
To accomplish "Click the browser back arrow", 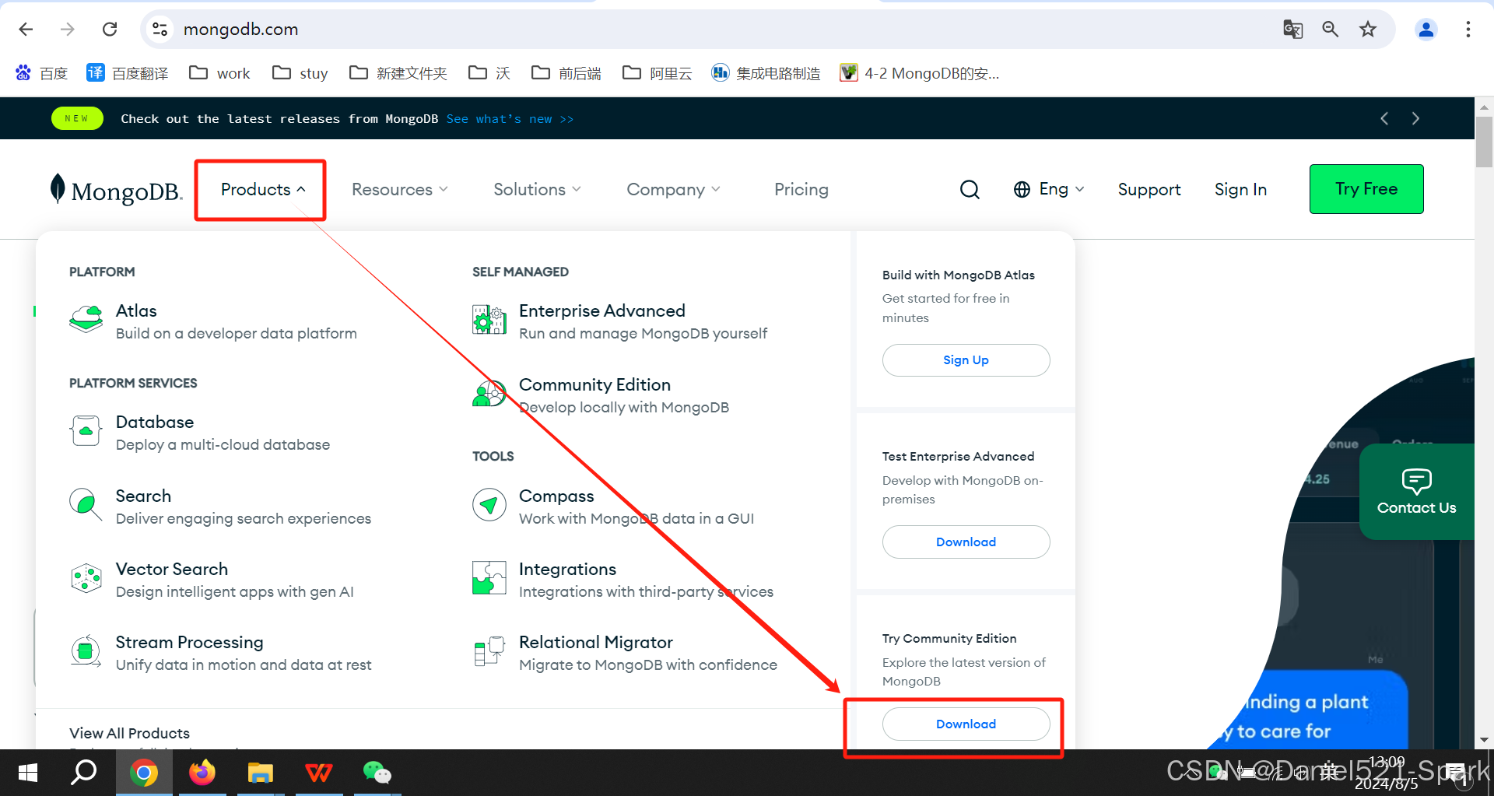I will (x=26, y=30).
